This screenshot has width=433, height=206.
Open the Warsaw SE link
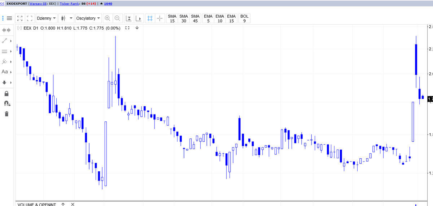point(38,3)
